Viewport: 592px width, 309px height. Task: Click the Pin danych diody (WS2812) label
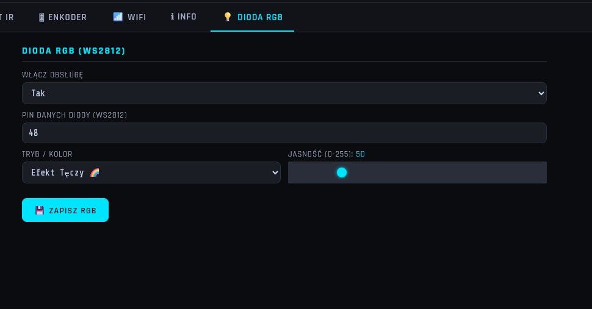click(x=74, y=115)
